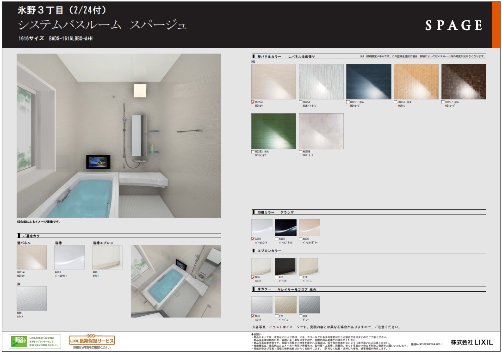Click the selected 浴槽エプロン swatch preview
502x355 pixels.
[107, 257]
